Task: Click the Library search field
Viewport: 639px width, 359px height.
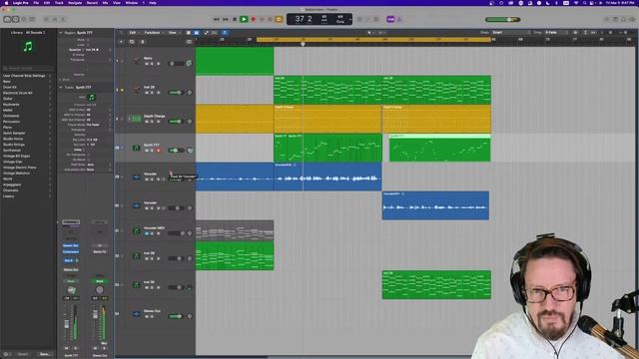Action: point(28,68)
